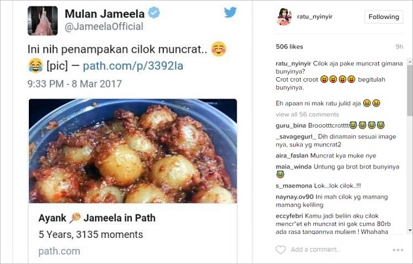This screenshot has height=264, width=413.
Task: Click the scrollbar up arrow in comments
Action: coord(410,61)
